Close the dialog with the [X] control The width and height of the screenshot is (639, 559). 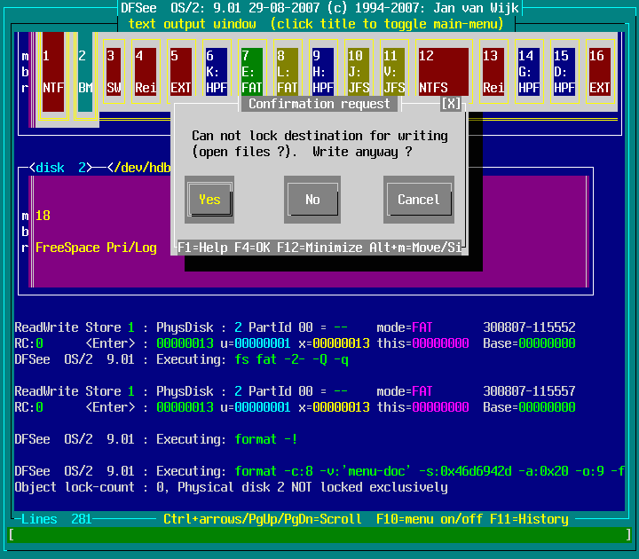[451, 104]
